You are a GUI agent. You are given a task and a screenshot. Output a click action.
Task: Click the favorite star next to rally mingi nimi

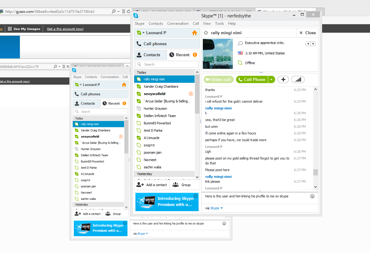pyautogui.click(x=206, y=33)
